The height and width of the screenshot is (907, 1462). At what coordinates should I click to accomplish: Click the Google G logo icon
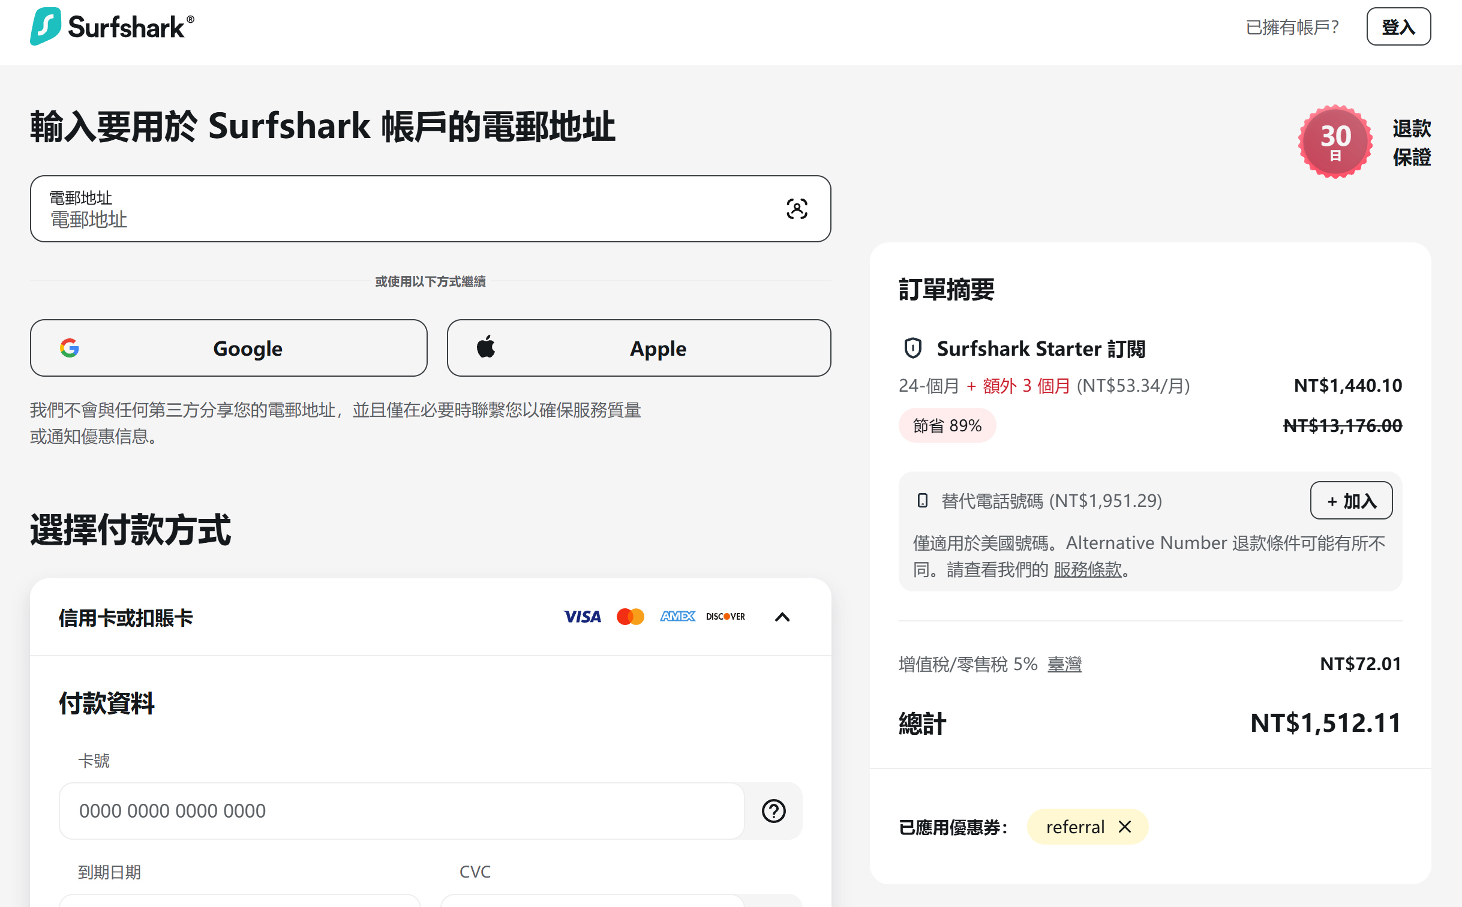(x=70, y=348)
